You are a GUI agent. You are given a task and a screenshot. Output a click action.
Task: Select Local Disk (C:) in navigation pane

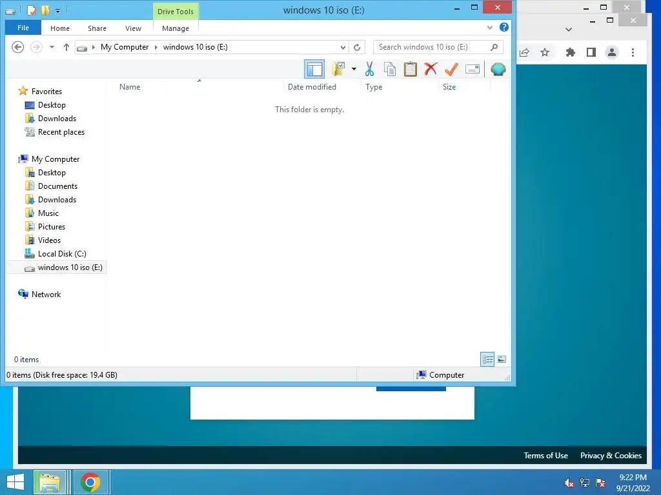[x=62, y=254]
